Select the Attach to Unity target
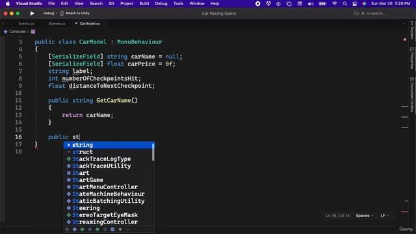416x234 pixels. 75,13
